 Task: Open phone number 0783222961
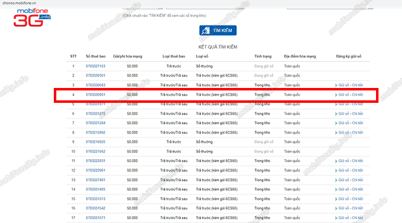click(95, 170)
